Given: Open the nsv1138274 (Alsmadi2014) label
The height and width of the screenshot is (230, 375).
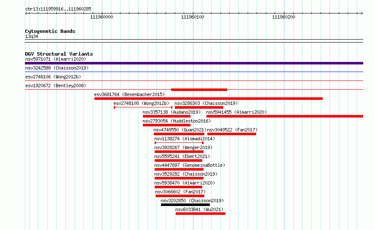Looking at the screenshot, I should click(x=185, y=139).
